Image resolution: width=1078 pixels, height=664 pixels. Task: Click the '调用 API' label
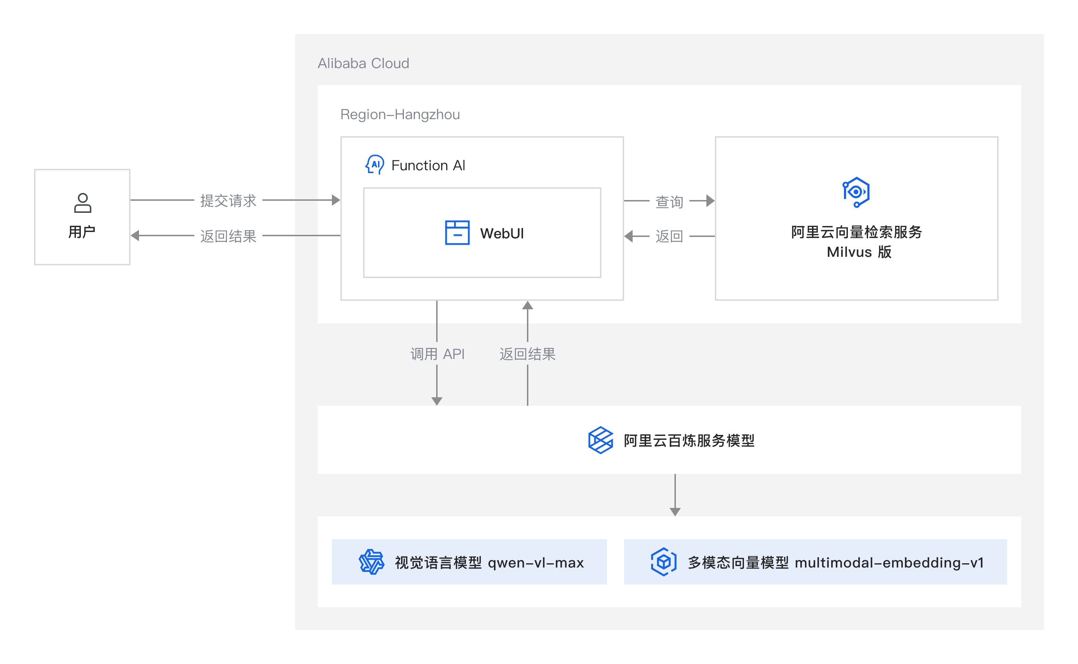point(437,354)
